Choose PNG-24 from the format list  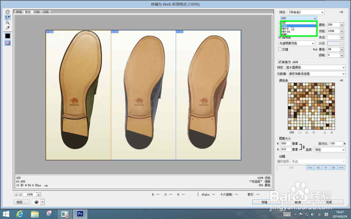[x=299, y=32]
